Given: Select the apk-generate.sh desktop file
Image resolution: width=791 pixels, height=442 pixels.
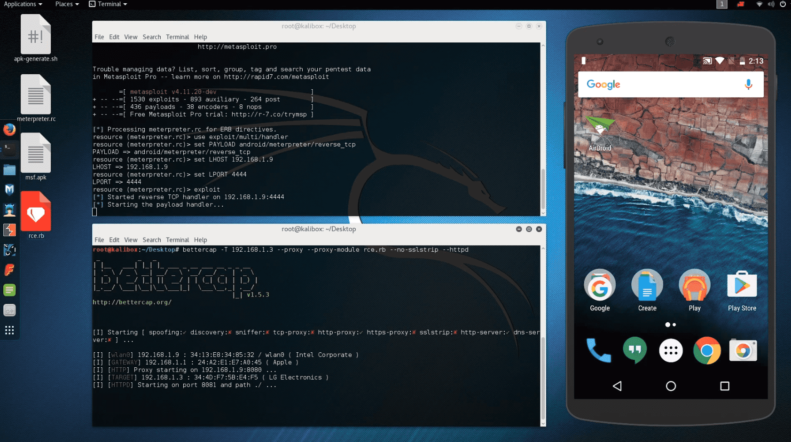Looking at the screenshot, I should click(36, 38).
